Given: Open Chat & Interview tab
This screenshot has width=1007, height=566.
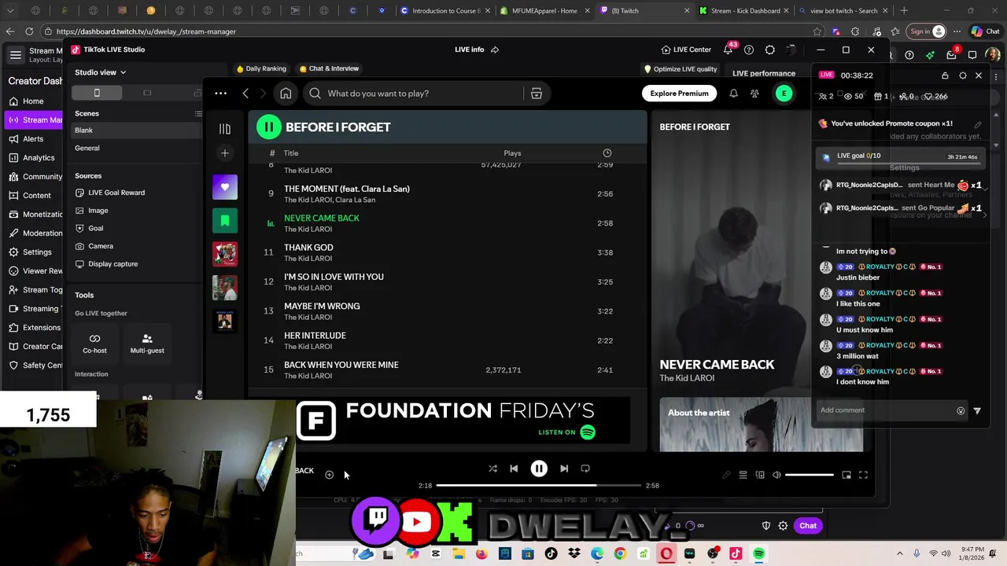Looking at the screenshot, I should (x=329, y=68).
